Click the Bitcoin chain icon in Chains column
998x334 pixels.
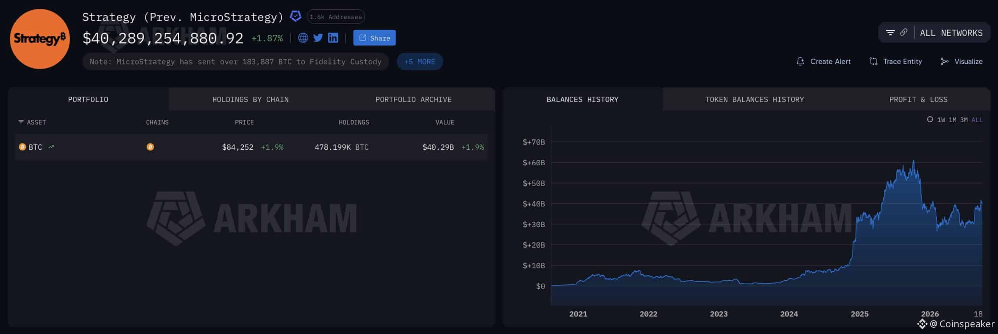(x=150, y=147)
